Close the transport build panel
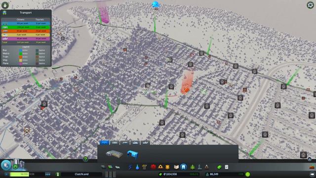Image resolution: width=316 pixels, height=178 pixels. 310,159
